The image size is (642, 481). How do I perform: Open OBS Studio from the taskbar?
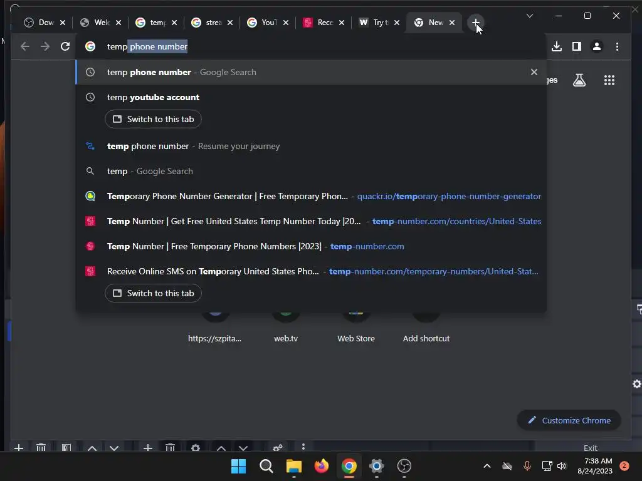(x=404, y=466)
